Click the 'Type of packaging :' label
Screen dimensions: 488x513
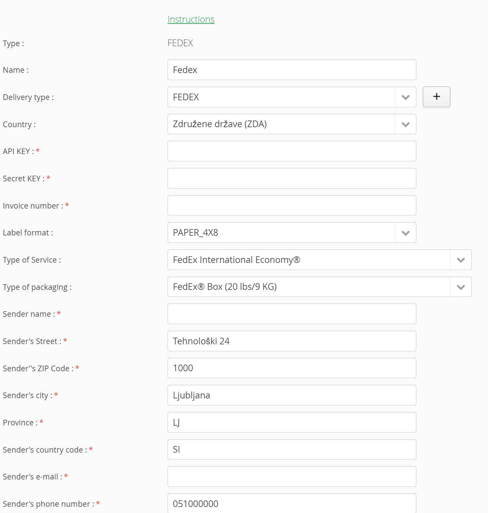tap(37, 287)
